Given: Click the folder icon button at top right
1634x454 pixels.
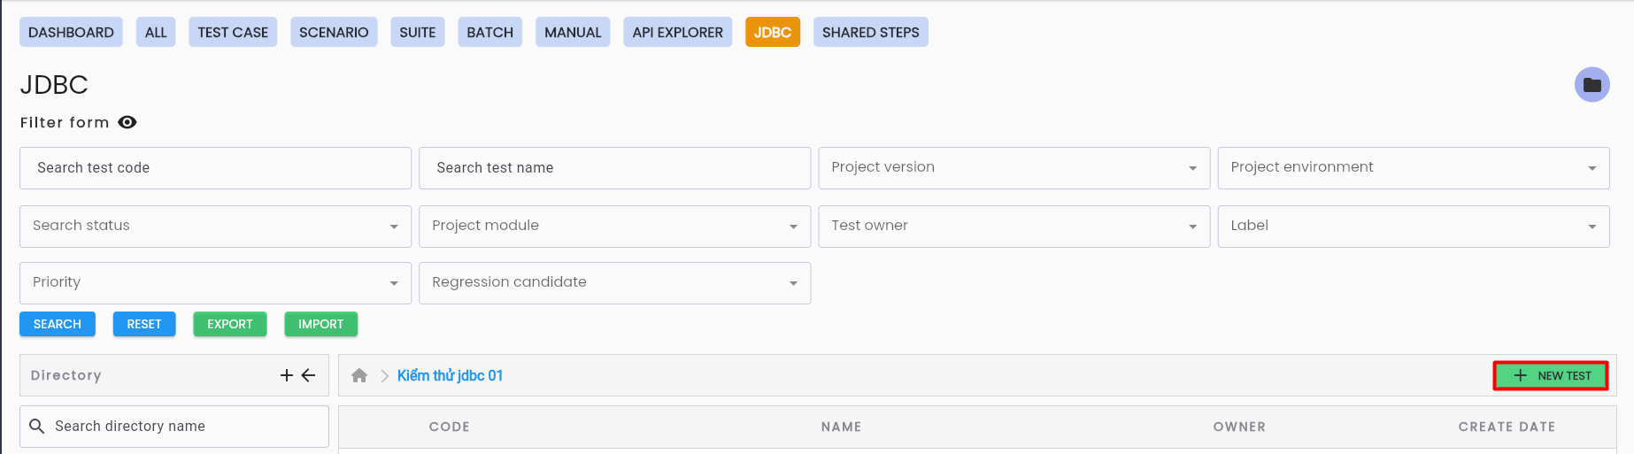Looking at the screenshot, I should coord(1592,85).
